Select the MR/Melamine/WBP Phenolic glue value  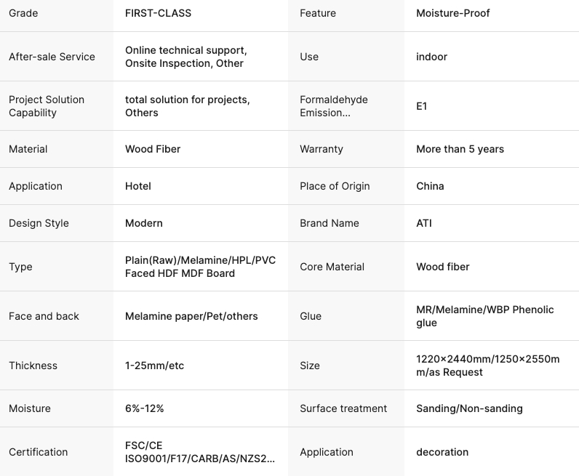(485, 316)
